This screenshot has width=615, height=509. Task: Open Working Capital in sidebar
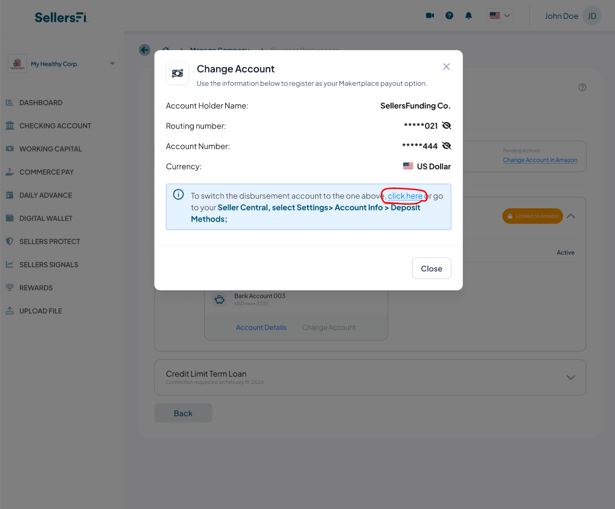(x=51, y=149)
